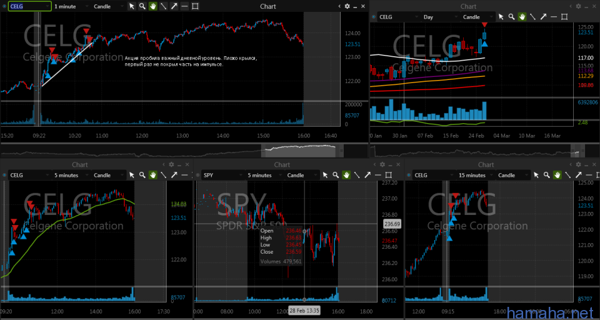Image resolution: width=600 pixels, height=320 pixels.
Task: Select the Russian text note on 1 minute chart
Action: 191,61
